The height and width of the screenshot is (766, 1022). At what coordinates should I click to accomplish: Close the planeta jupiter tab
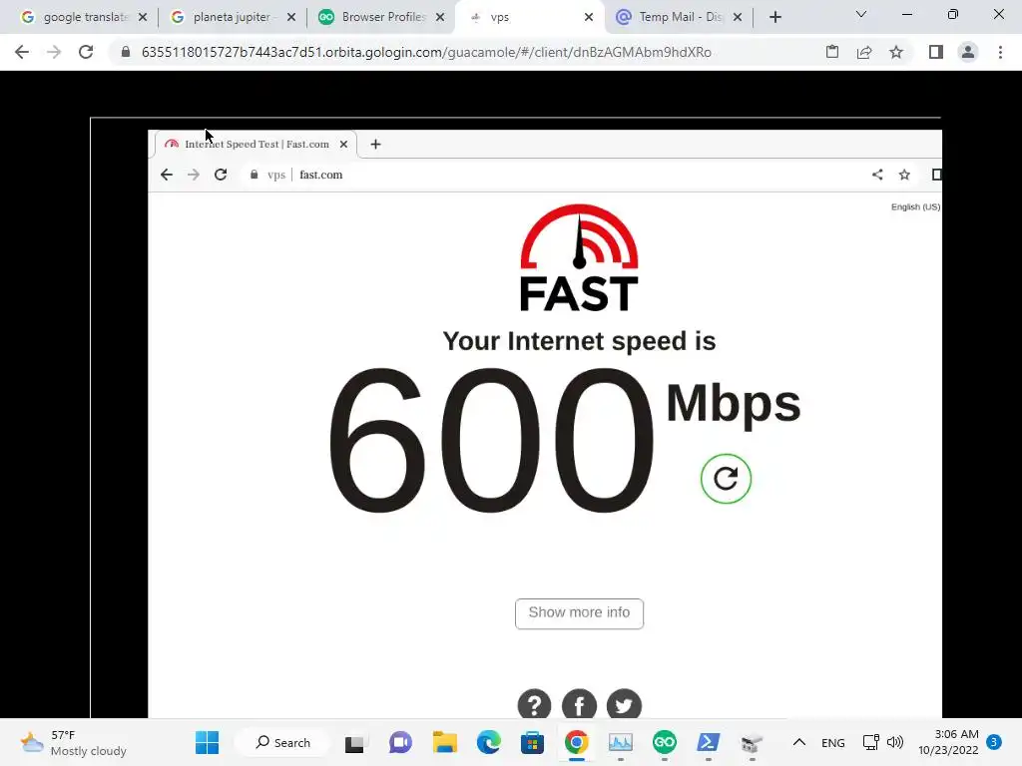[291, 18]
